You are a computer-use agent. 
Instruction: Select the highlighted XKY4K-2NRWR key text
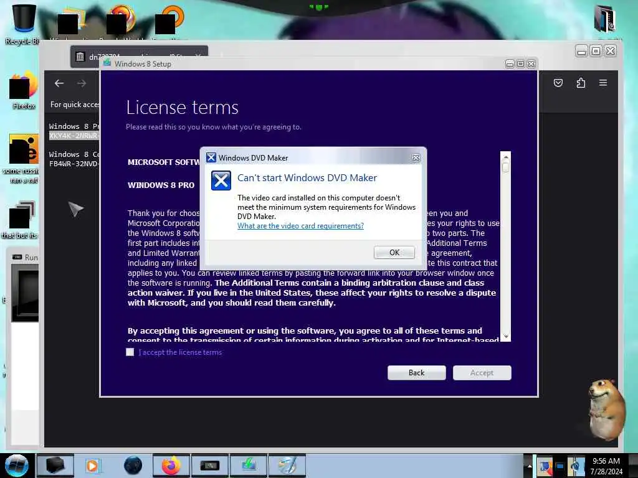point(74,136)
